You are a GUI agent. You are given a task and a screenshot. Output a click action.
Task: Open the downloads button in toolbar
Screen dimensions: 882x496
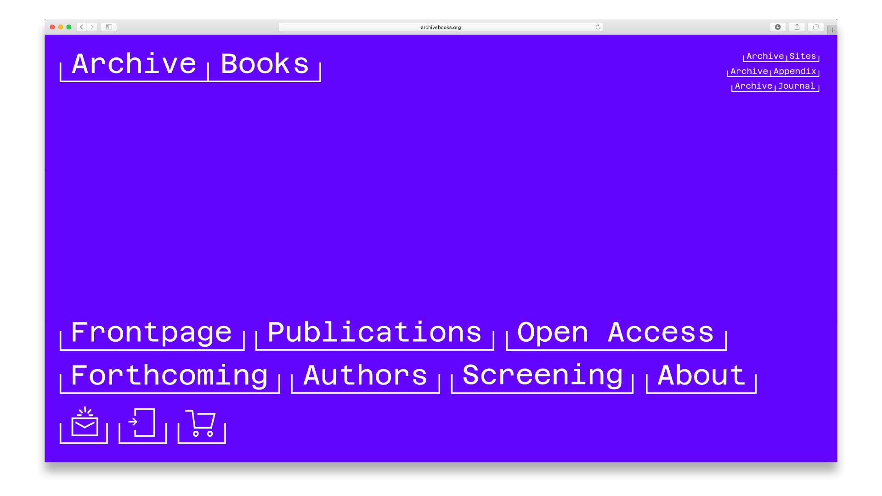778,27
